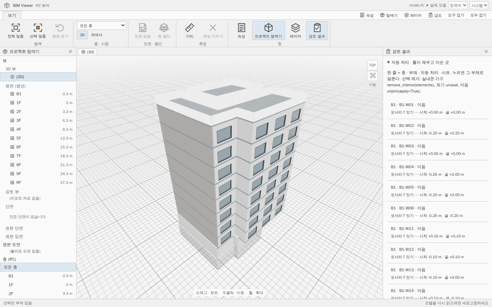This screenshot has height=307, width=492.
Task: Toggle the 프로젝트 탐색기 ribbon button
Action: click(269, 31)
